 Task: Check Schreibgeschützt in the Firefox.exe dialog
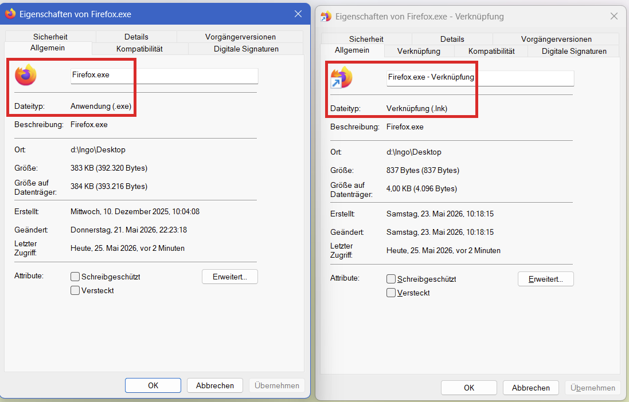pyautogui.click(x=75, y=277)
